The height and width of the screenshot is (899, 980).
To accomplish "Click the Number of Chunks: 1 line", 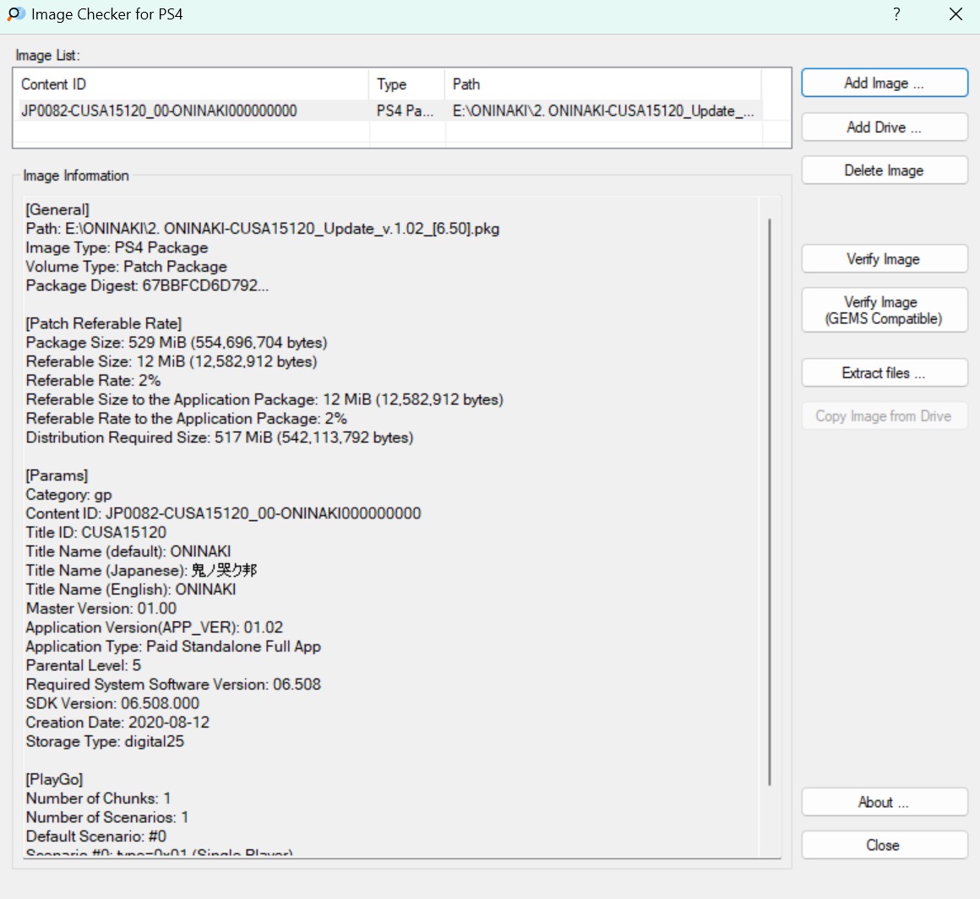I will pyautogui.click(x=98, y=799).
